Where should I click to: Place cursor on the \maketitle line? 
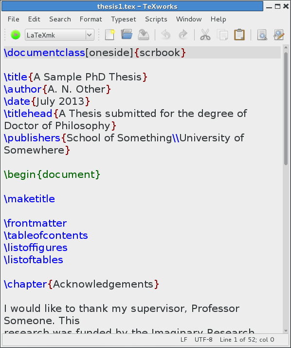point(30,199)
